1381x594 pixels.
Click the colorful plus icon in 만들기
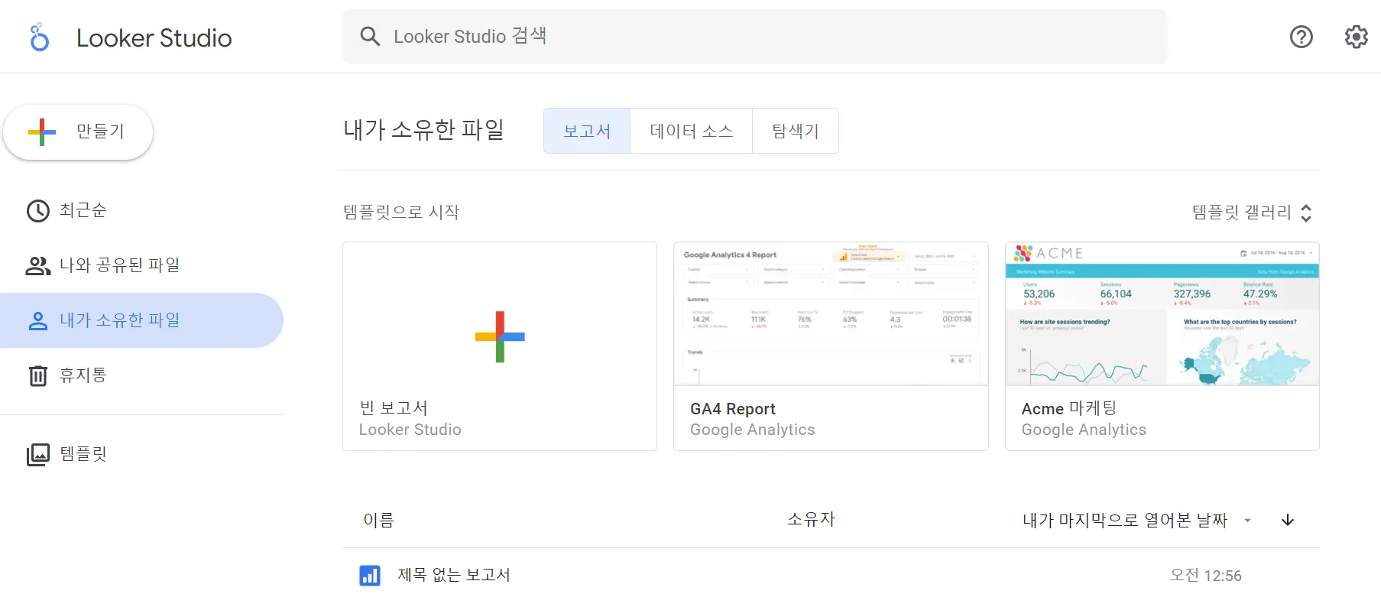click(x=42, y=132)
